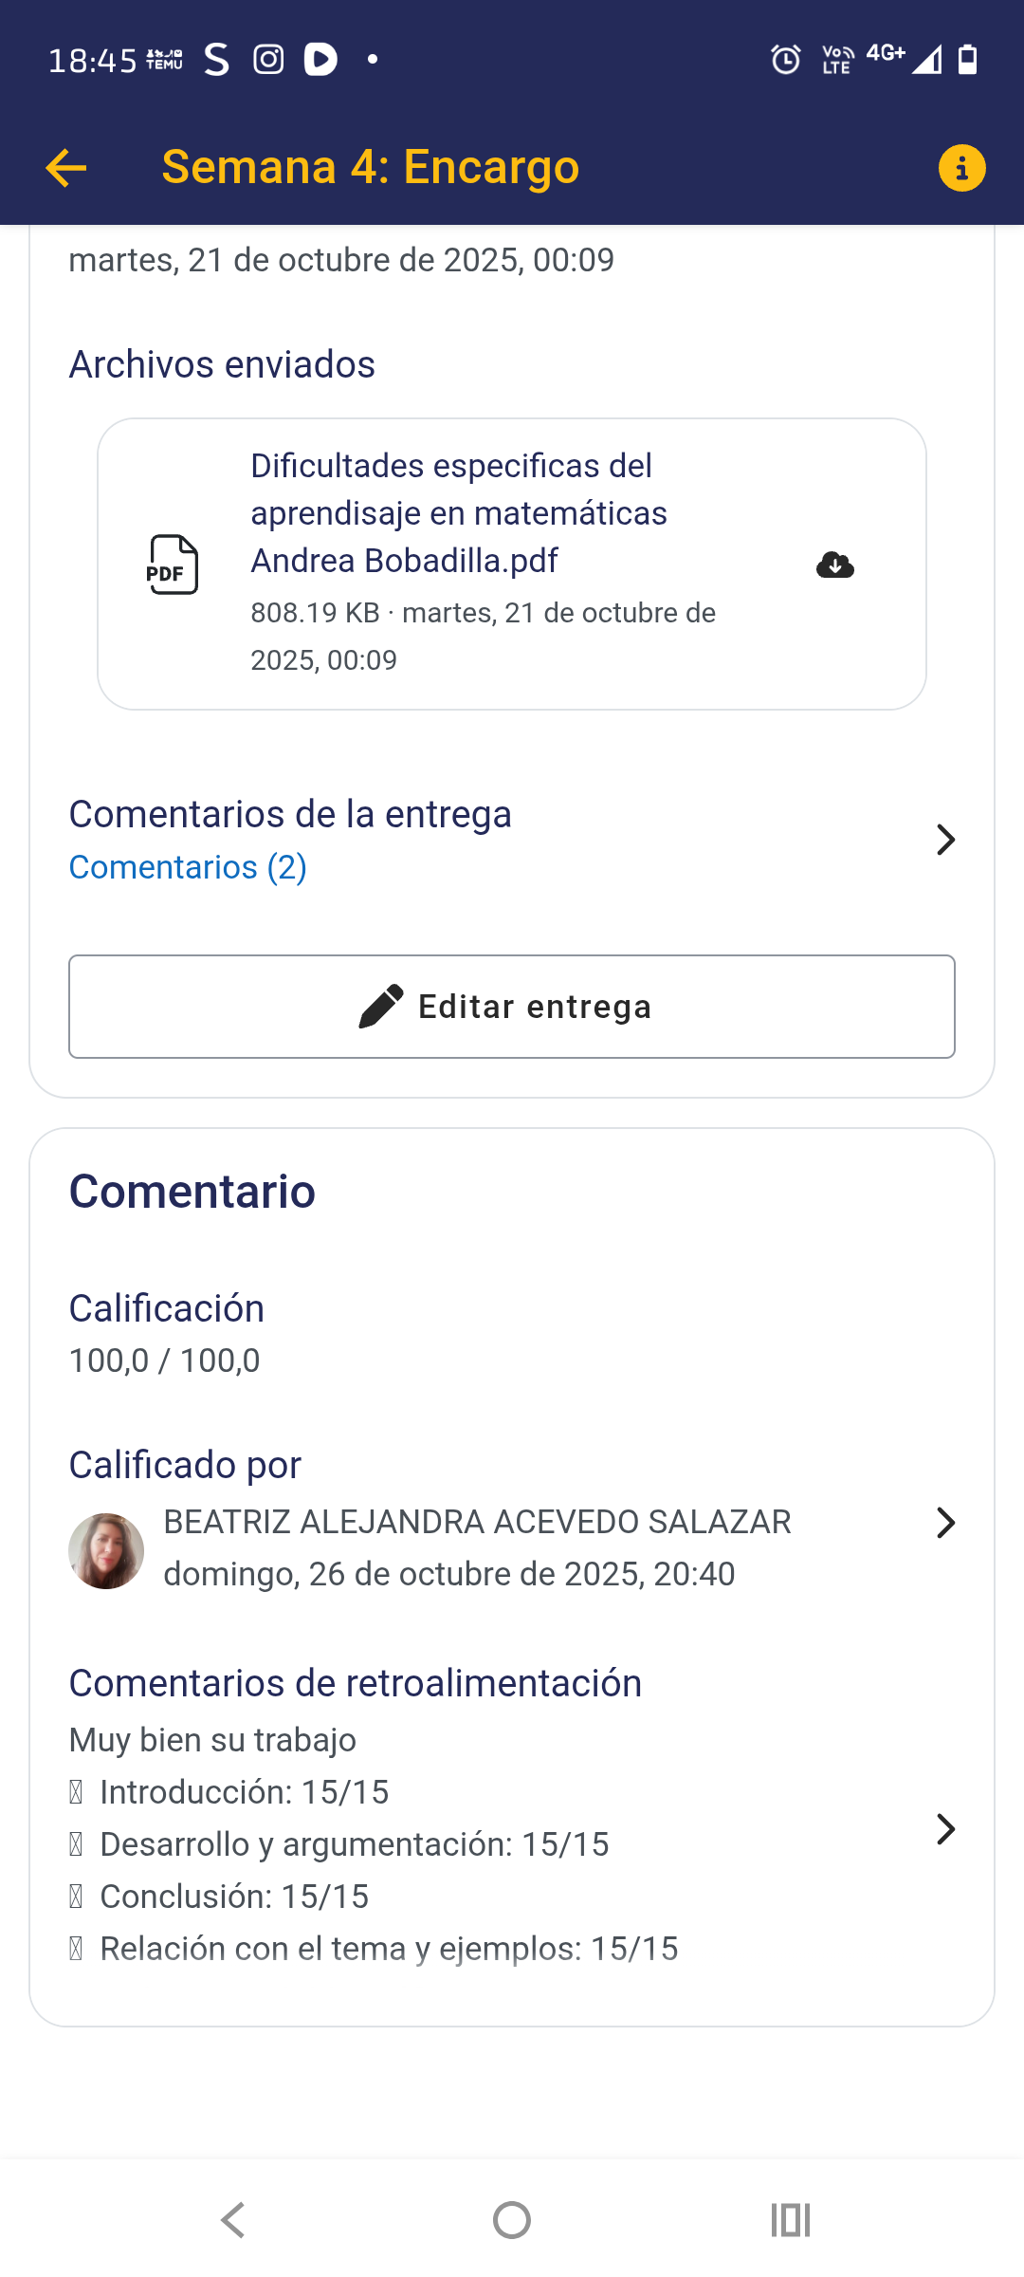Download the submitted PDF via cloud icon
Image resolution: width=1024 pixels, height=2277 pixels.
tap(834, 565)
